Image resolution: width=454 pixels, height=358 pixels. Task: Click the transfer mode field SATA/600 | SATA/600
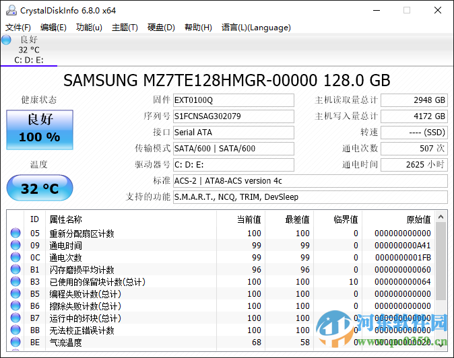pyautogui.click(x=234, y=149)
